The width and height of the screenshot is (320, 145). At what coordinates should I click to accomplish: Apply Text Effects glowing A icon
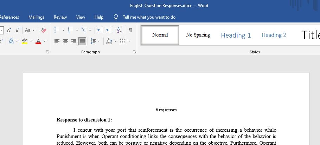pos(11,41)
